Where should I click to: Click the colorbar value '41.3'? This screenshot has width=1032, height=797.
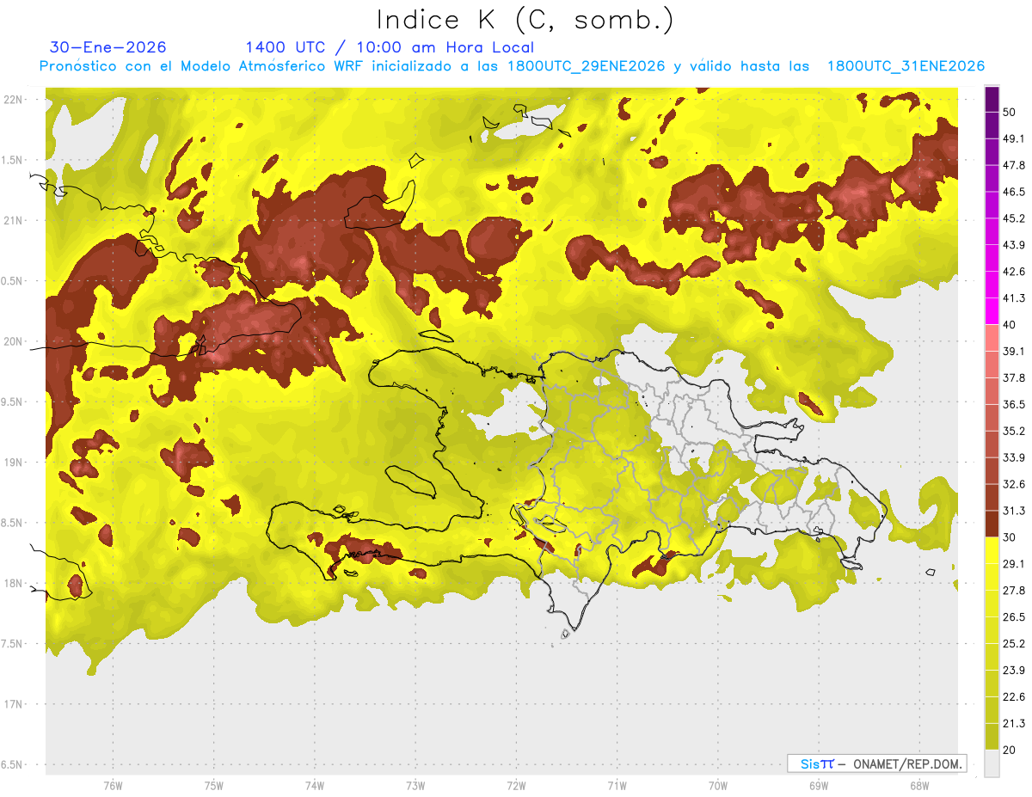click(x=1014, y=298)
